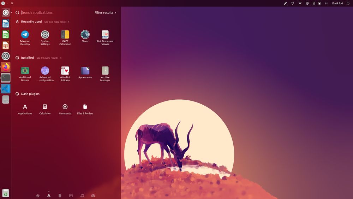353x199 pixels.
Task: Open LibreOffice Calc from the launcher
Action: tap(6, 34)
